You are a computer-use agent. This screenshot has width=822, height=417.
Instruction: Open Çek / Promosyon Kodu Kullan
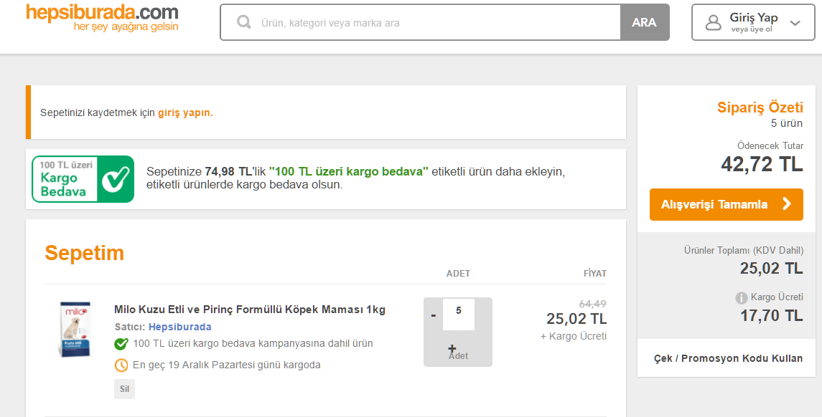tap(728, 358)
